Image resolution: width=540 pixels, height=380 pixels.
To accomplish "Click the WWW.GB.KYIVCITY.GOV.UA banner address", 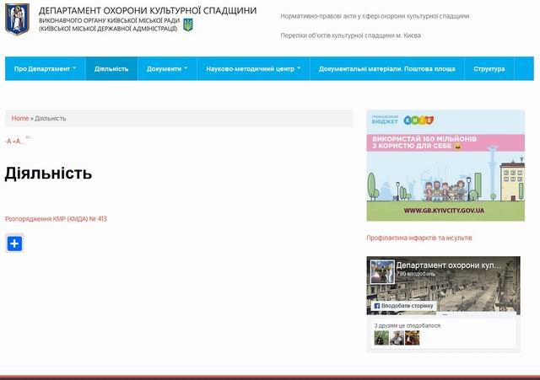I will coord(444,211).
